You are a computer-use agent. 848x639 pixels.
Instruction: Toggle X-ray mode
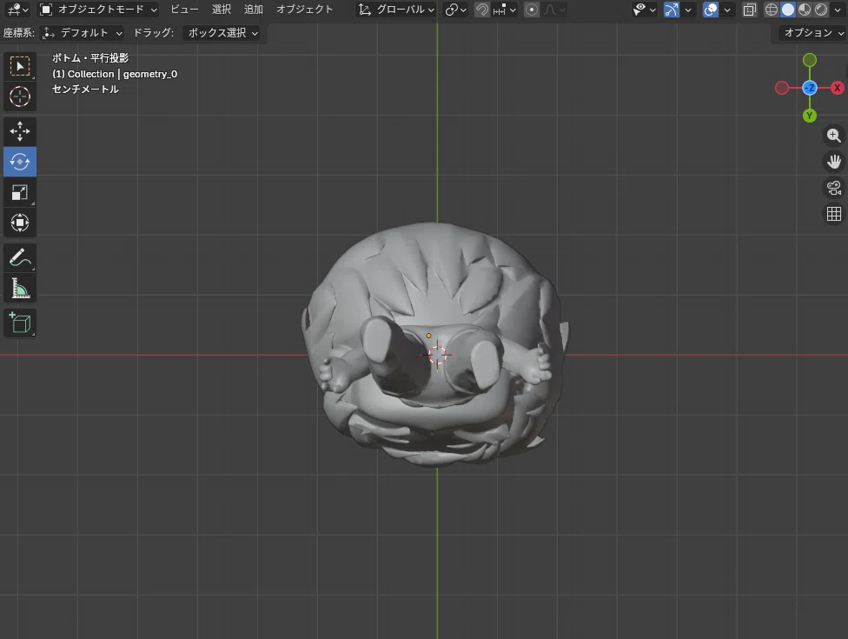coord(750,10)
